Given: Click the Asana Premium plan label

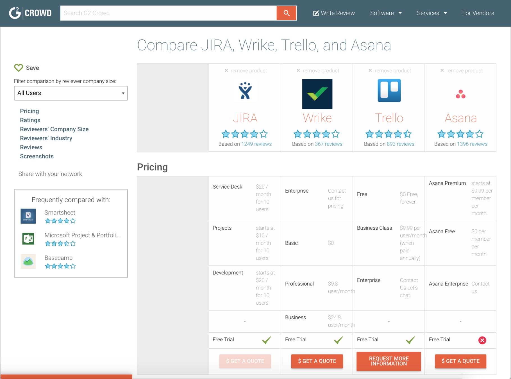Looking at the screenshot, I should (447, 183).
